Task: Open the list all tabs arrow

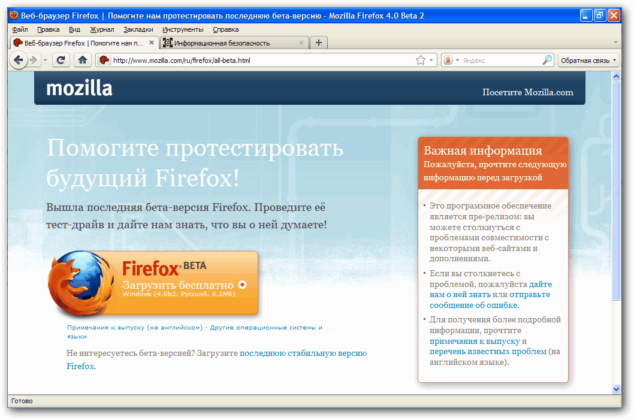Action: tap(615, 43)
